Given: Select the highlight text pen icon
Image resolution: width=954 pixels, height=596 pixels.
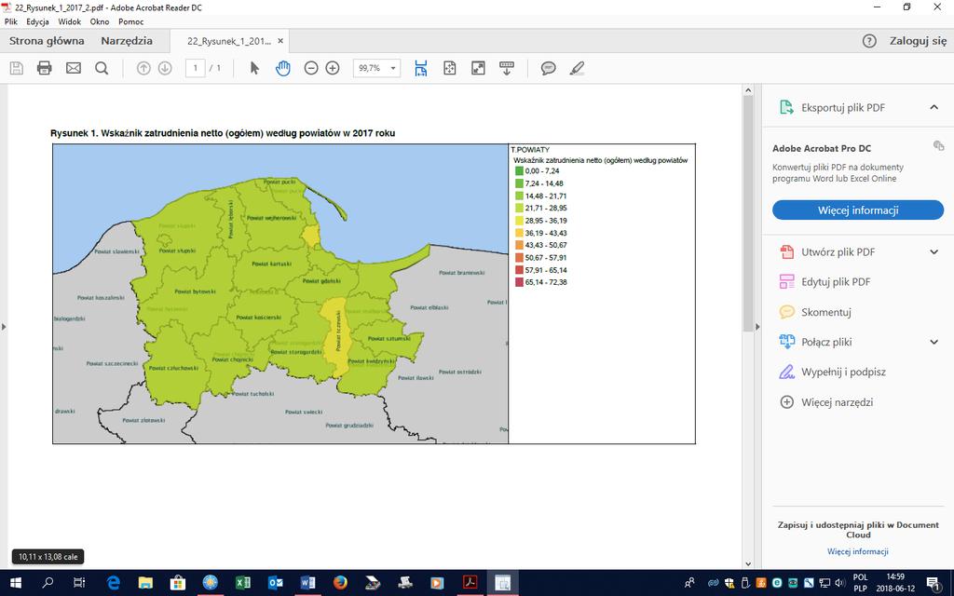Looking at the screenshot, I should coord(577,68).
